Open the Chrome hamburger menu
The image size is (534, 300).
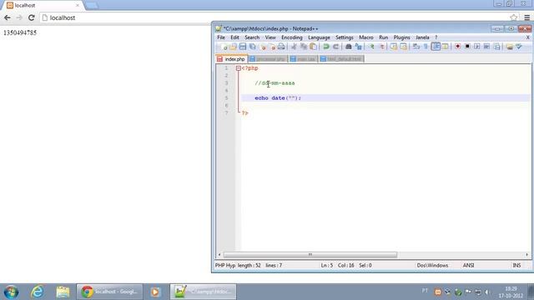[x=526, y=17]
